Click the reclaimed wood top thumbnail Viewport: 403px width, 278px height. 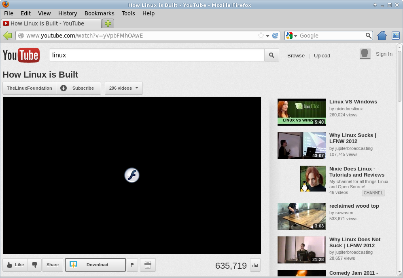click(x=302, y=217)
